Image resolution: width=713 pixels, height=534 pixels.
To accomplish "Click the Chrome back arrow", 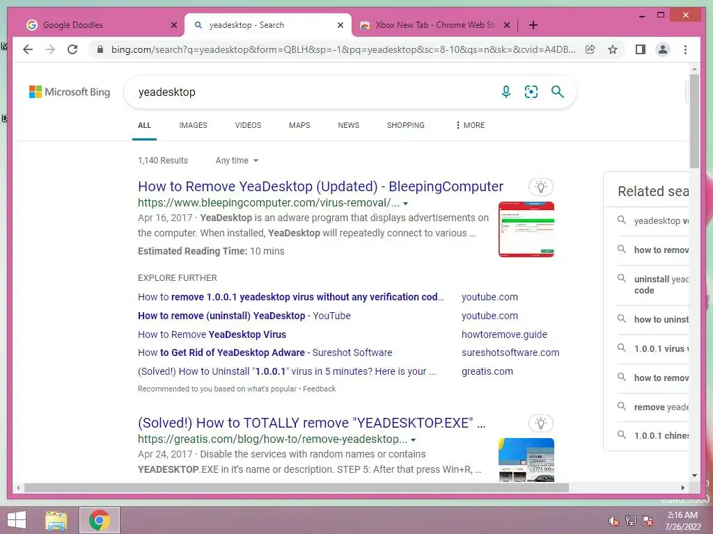I will 28,49.
